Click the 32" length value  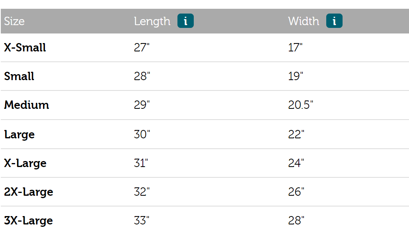pos(142,192)
